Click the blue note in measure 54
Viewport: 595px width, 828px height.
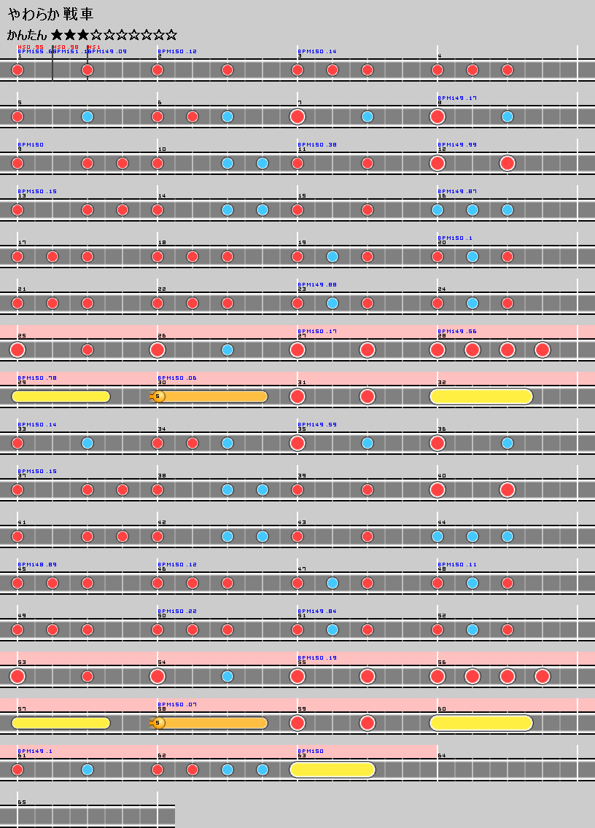pos(227,676)
